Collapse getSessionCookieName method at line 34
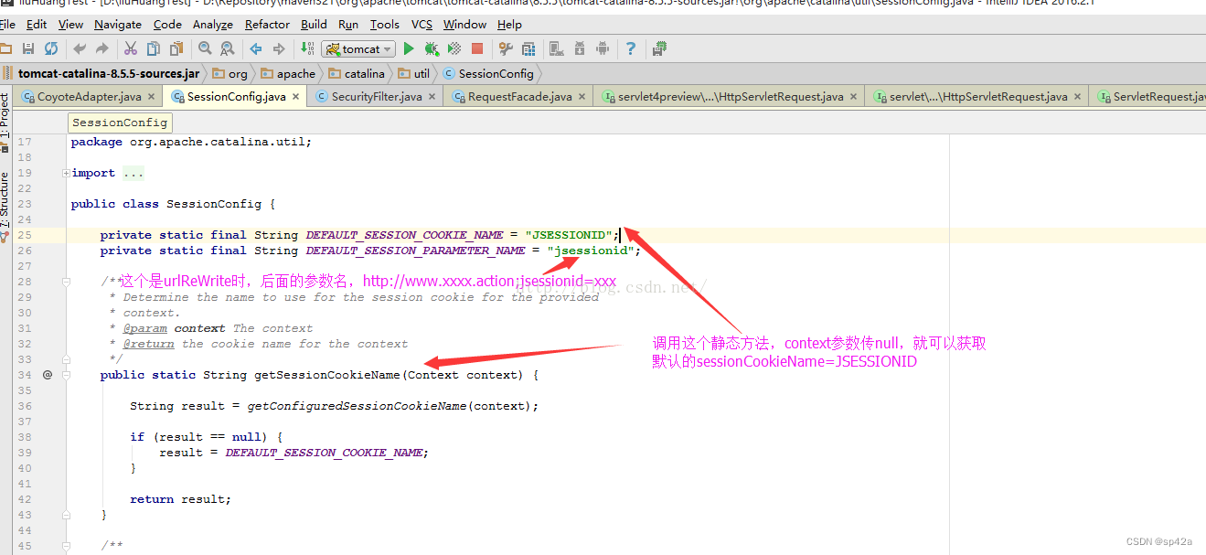Viewport: 1206px width, 555px height. click(66, 375)
